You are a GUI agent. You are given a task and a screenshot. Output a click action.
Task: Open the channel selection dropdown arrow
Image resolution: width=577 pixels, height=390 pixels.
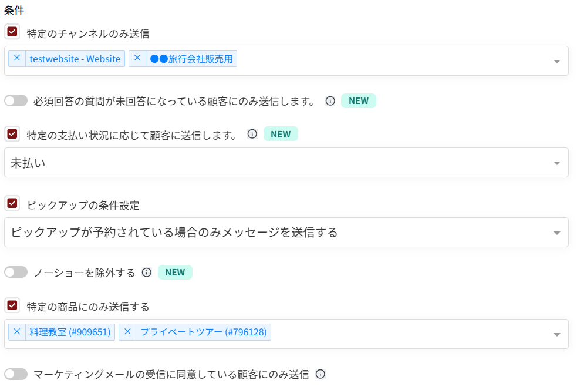pos(556,61)
